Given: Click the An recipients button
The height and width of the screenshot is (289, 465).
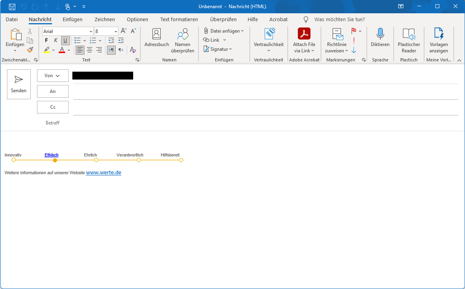Looking at the screenshot, I should 53,91.
